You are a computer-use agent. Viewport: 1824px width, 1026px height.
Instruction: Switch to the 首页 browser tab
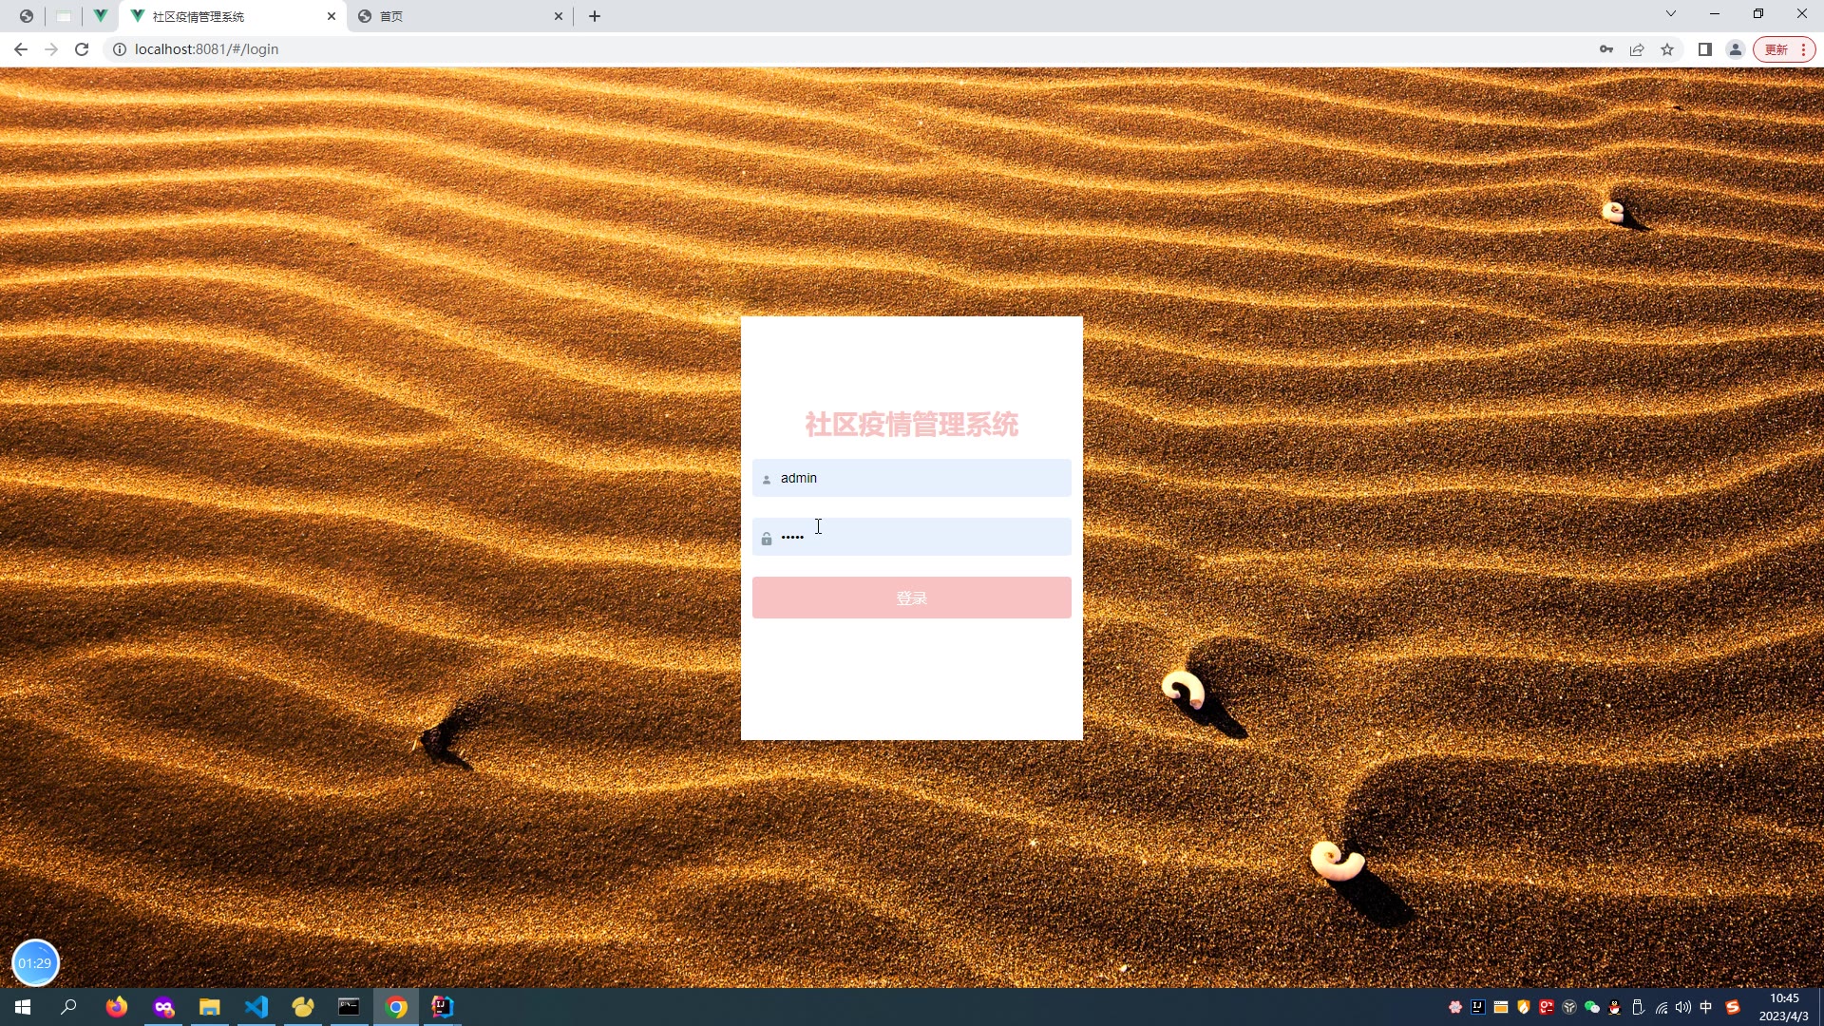coord(461,16)
